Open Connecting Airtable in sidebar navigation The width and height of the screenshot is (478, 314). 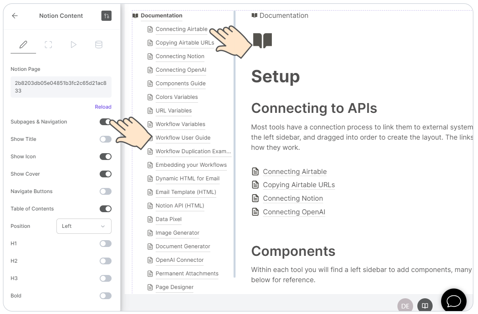pyautogui.click(x=182, y=29)
